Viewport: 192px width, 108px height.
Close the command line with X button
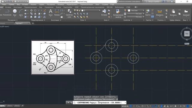tap(68, 103)
